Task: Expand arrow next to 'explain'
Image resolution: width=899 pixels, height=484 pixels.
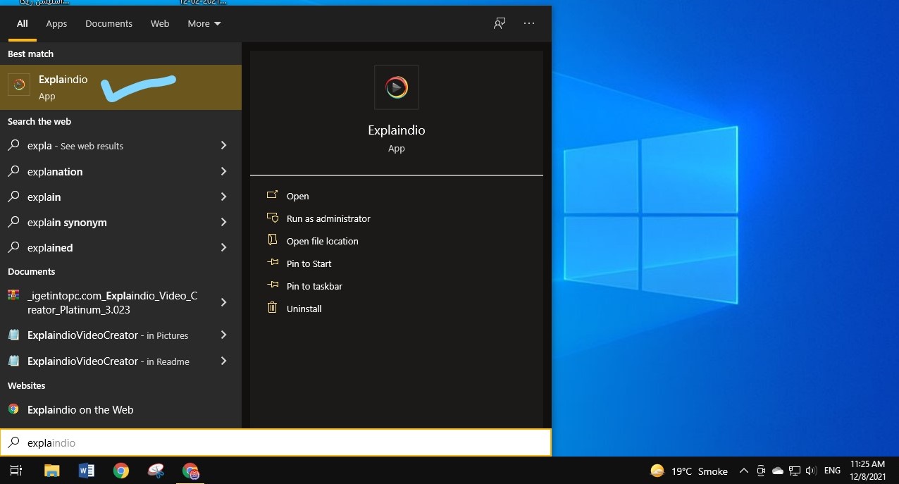Action: tap(223, 197)
